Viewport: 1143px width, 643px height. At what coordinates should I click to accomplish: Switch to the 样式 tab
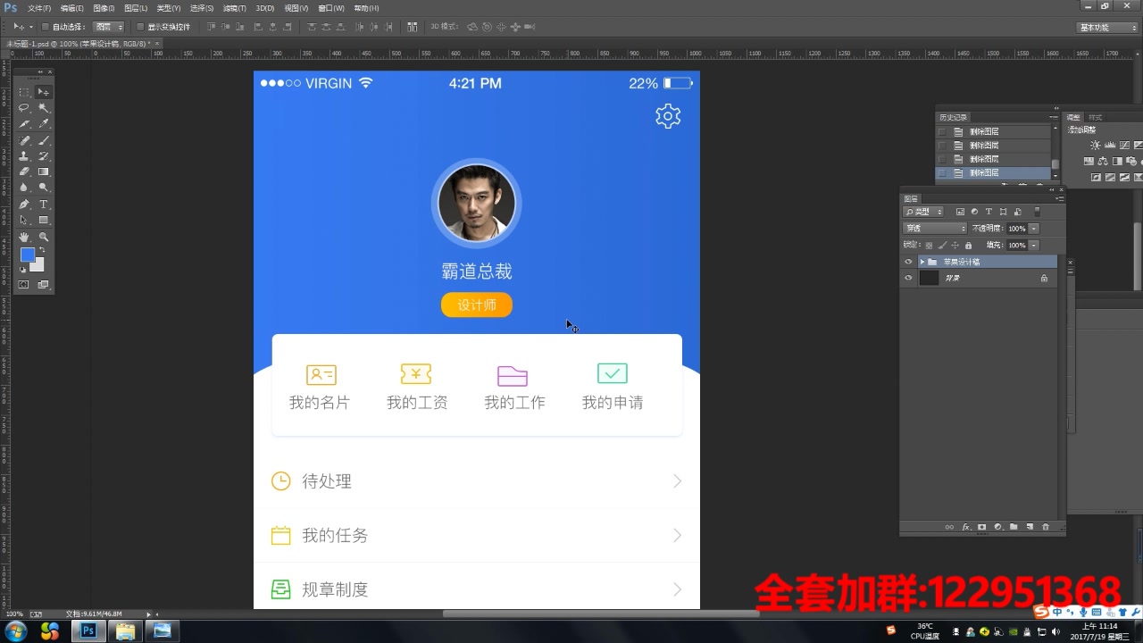tap(1095, 117)
